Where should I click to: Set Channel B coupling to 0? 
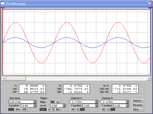point(108,109)
